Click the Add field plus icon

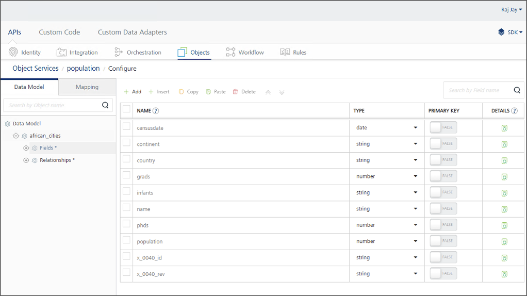126,92
